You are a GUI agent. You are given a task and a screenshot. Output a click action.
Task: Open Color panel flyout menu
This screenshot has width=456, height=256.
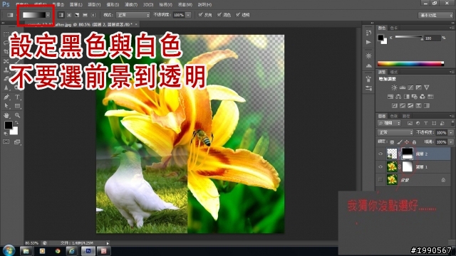point(451,28)
